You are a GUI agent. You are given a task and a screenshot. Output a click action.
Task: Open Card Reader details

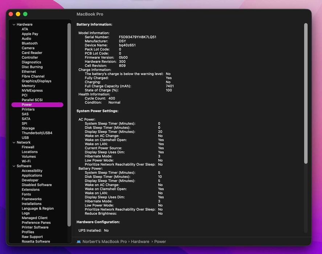32,53
